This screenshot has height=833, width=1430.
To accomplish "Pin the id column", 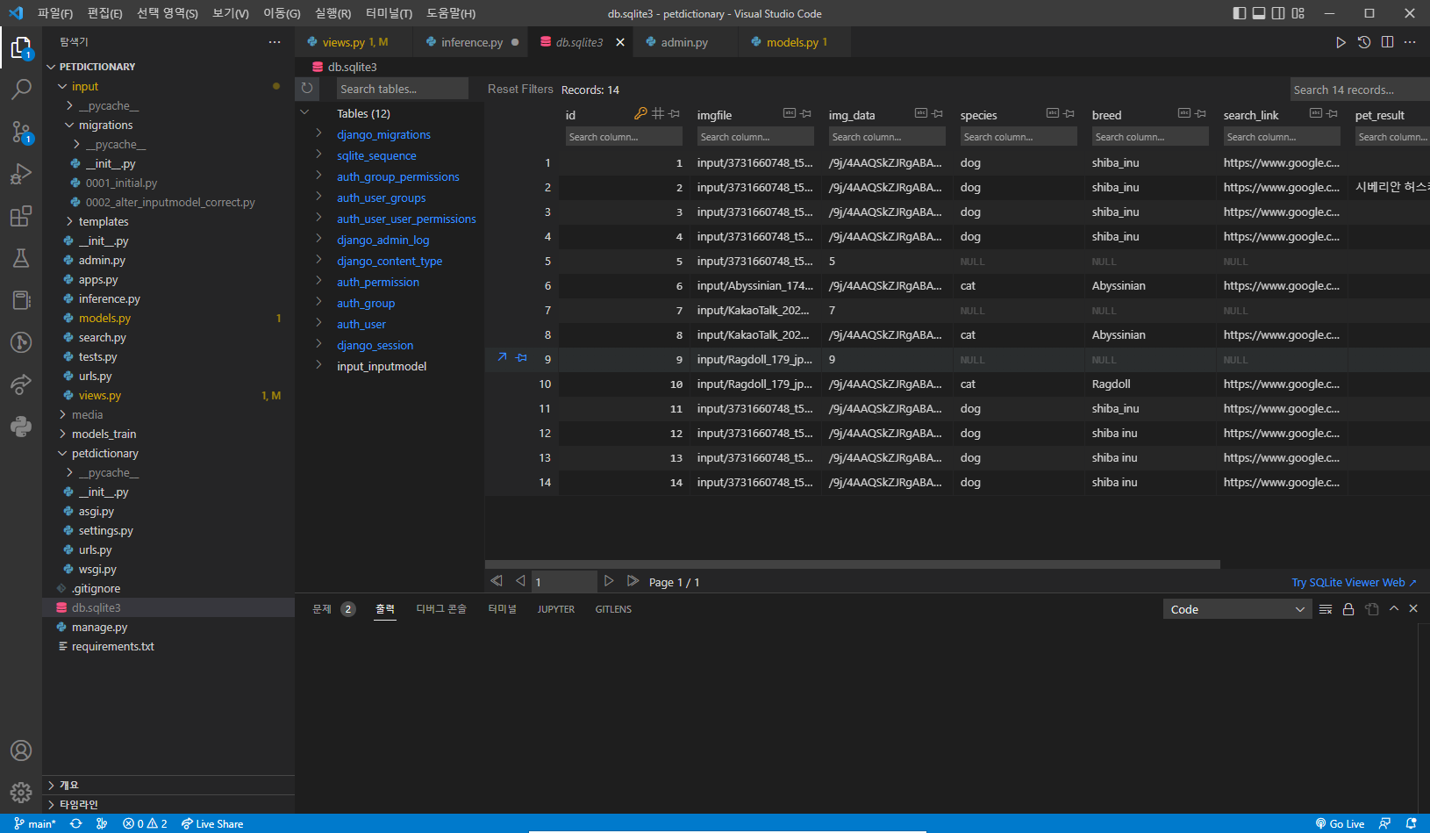I will (x=675, y=114).
